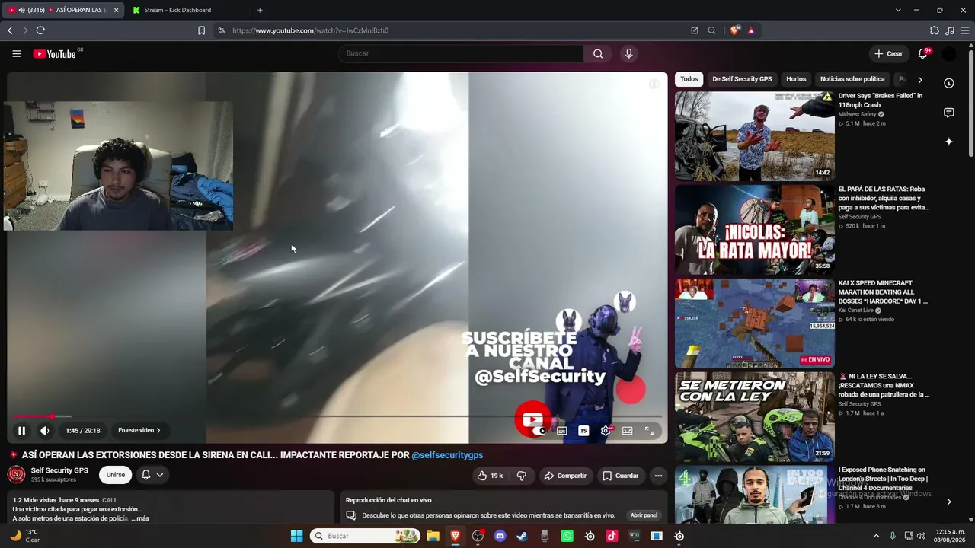Screen dimensions: 975x548
Task: Close the YouTube browser tab
Action: (117, 10)
